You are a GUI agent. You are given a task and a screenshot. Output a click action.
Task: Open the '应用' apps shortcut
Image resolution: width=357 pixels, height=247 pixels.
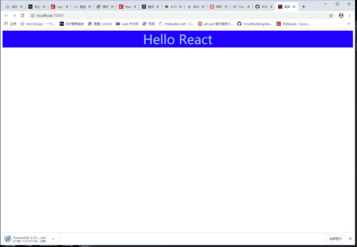(x=10, y=24)
